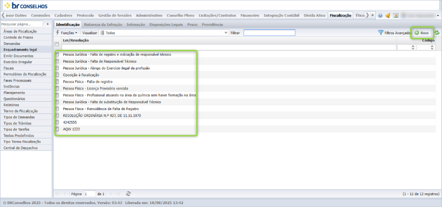This screenshot has width=442, height=207.
Task: Toggle the select-all header checkbox
Action: [x=57, y=44]
